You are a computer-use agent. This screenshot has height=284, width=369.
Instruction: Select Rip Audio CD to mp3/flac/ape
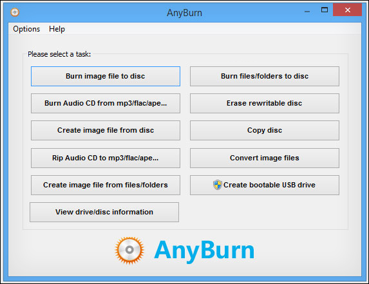[106, 158]
